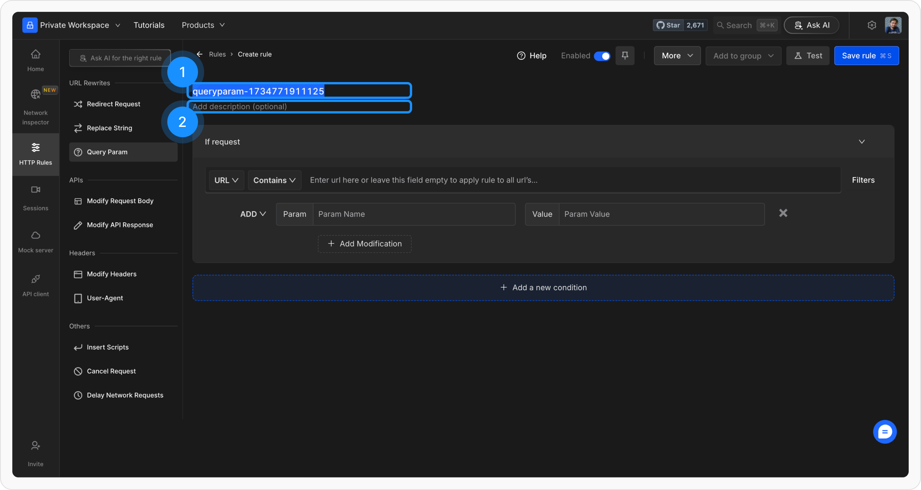The height and width of the screenshot is (490, 921).
Task: Toggle the Enabled switch off
Action: (602, 56)
